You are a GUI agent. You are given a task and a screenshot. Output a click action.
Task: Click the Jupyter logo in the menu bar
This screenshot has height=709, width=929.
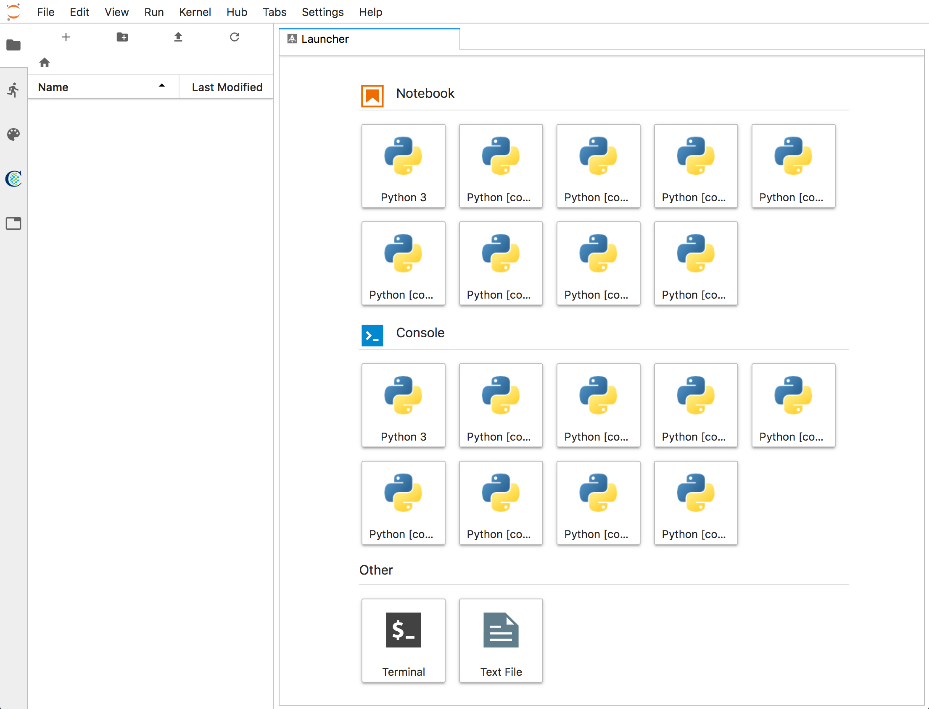click(13, 12)
